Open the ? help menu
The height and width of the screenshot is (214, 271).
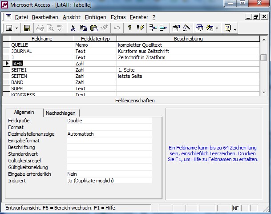pyautogui.click(x=154, y=17)
